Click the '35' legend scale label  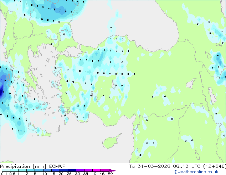coord(86,174)
